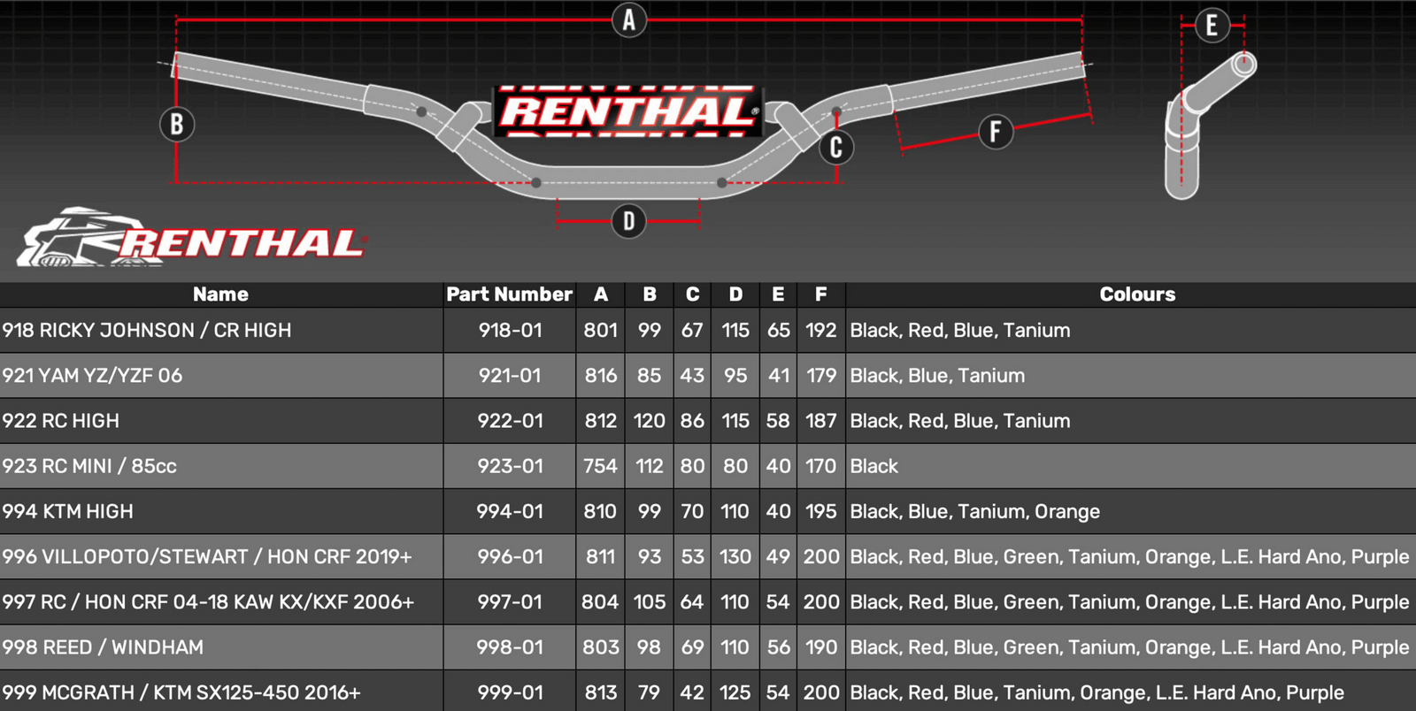This screenshot has height=711, width=1416.
Task: Select the circled E dimension marker
Action: (x=1212, y=25)
